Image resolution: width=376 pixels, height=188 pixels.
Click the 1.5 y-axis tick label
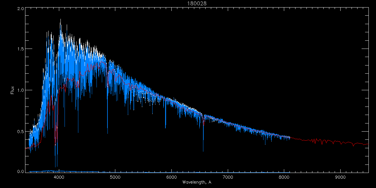click(20, 49)
